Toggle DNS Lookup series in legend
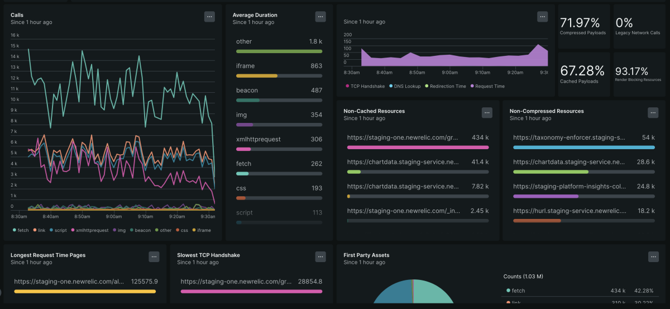Viewport: 670px width, 309px height. [x=405, y=86]
